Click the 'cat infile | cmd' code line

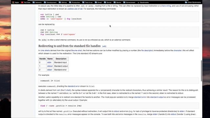tap(50, 14)
